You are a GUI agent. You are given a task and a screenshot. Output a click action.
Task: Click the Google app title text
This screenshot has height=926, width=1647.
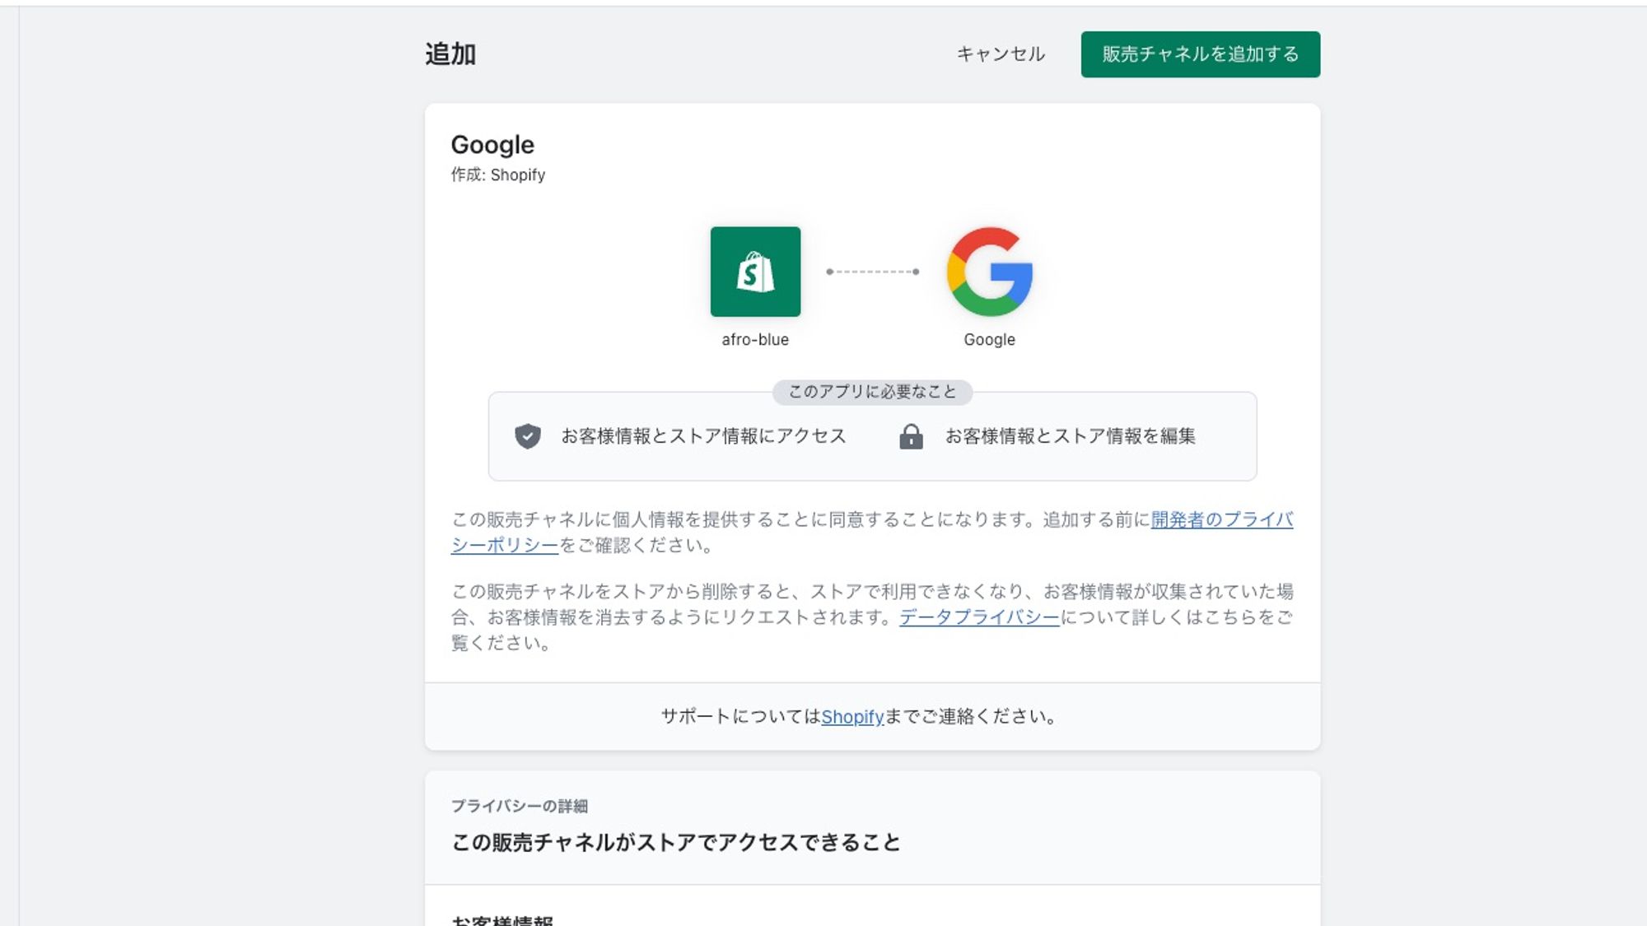pyautogui.click(x=492, y=145)
